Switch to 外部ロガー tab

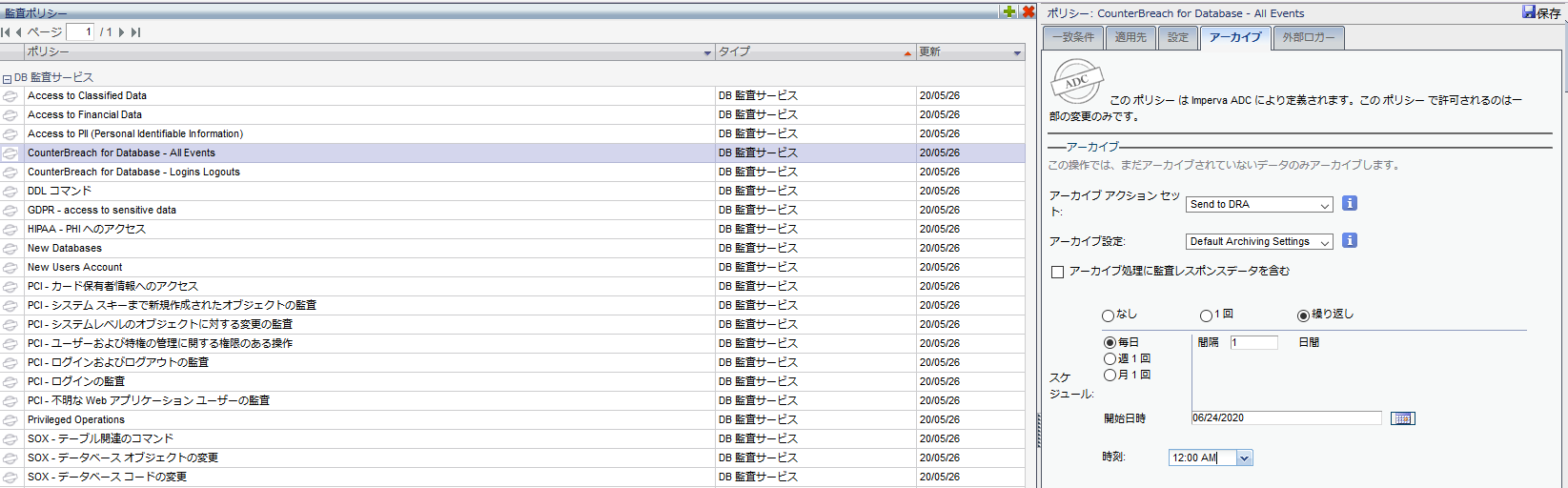[x=1308, y=37]
